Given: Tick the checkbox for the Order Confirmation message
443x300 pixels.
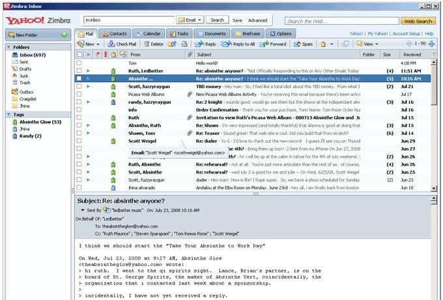Looking at the screenshot, I should pyautogui.click(x=79, y=110).
